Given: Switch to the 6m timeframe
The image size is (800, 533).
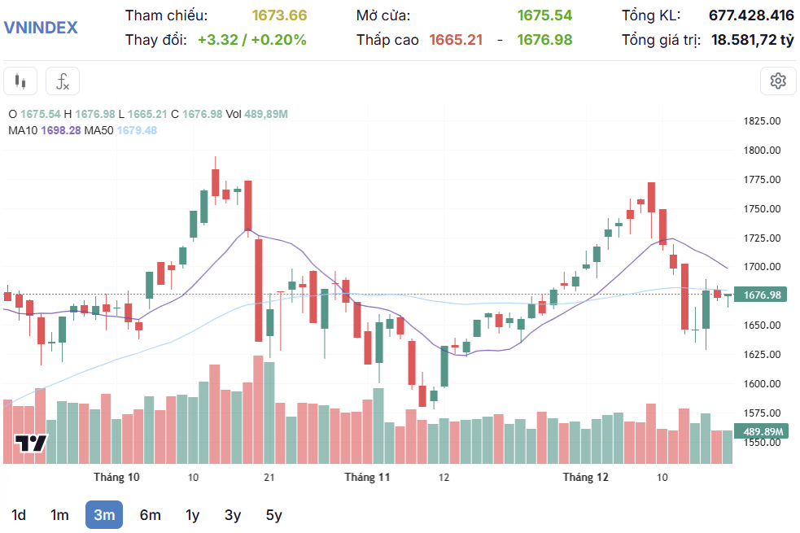Looking at the screenshot, I should [149, 514].
